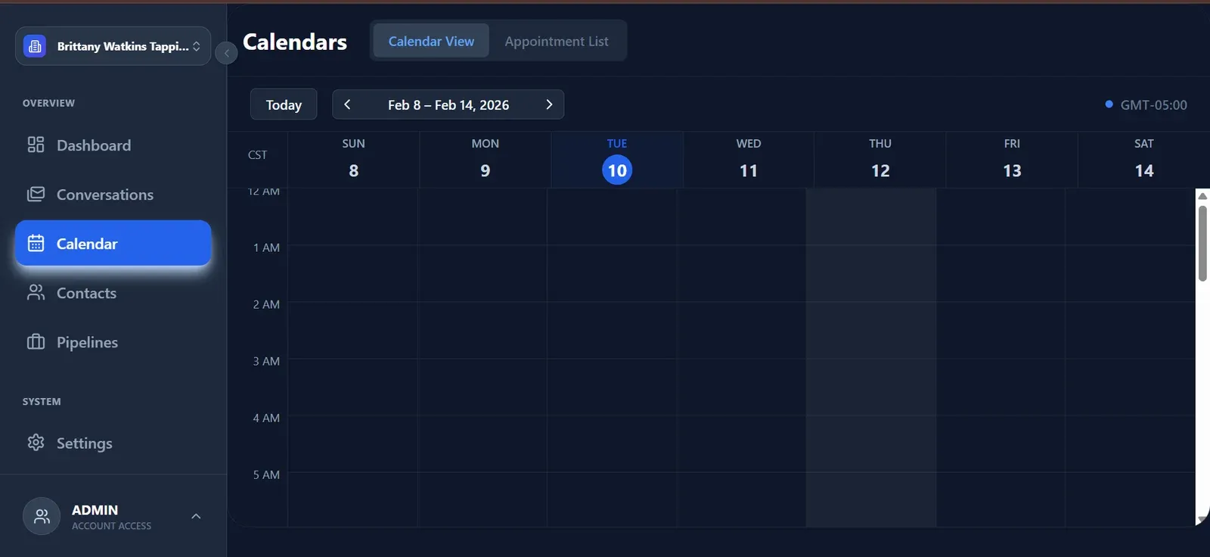Click the GMT-05:00 timezone indicator
The image size is (1210, 557).
click(1146, 104)
